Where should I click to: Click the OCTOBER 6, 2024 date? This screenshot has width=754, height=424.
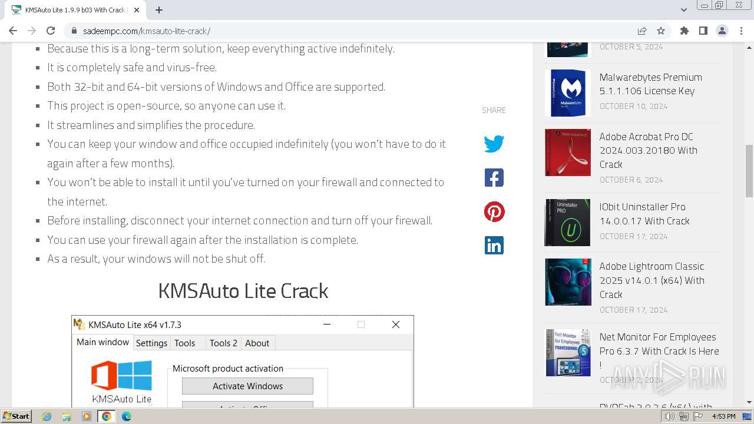(631, 180)
